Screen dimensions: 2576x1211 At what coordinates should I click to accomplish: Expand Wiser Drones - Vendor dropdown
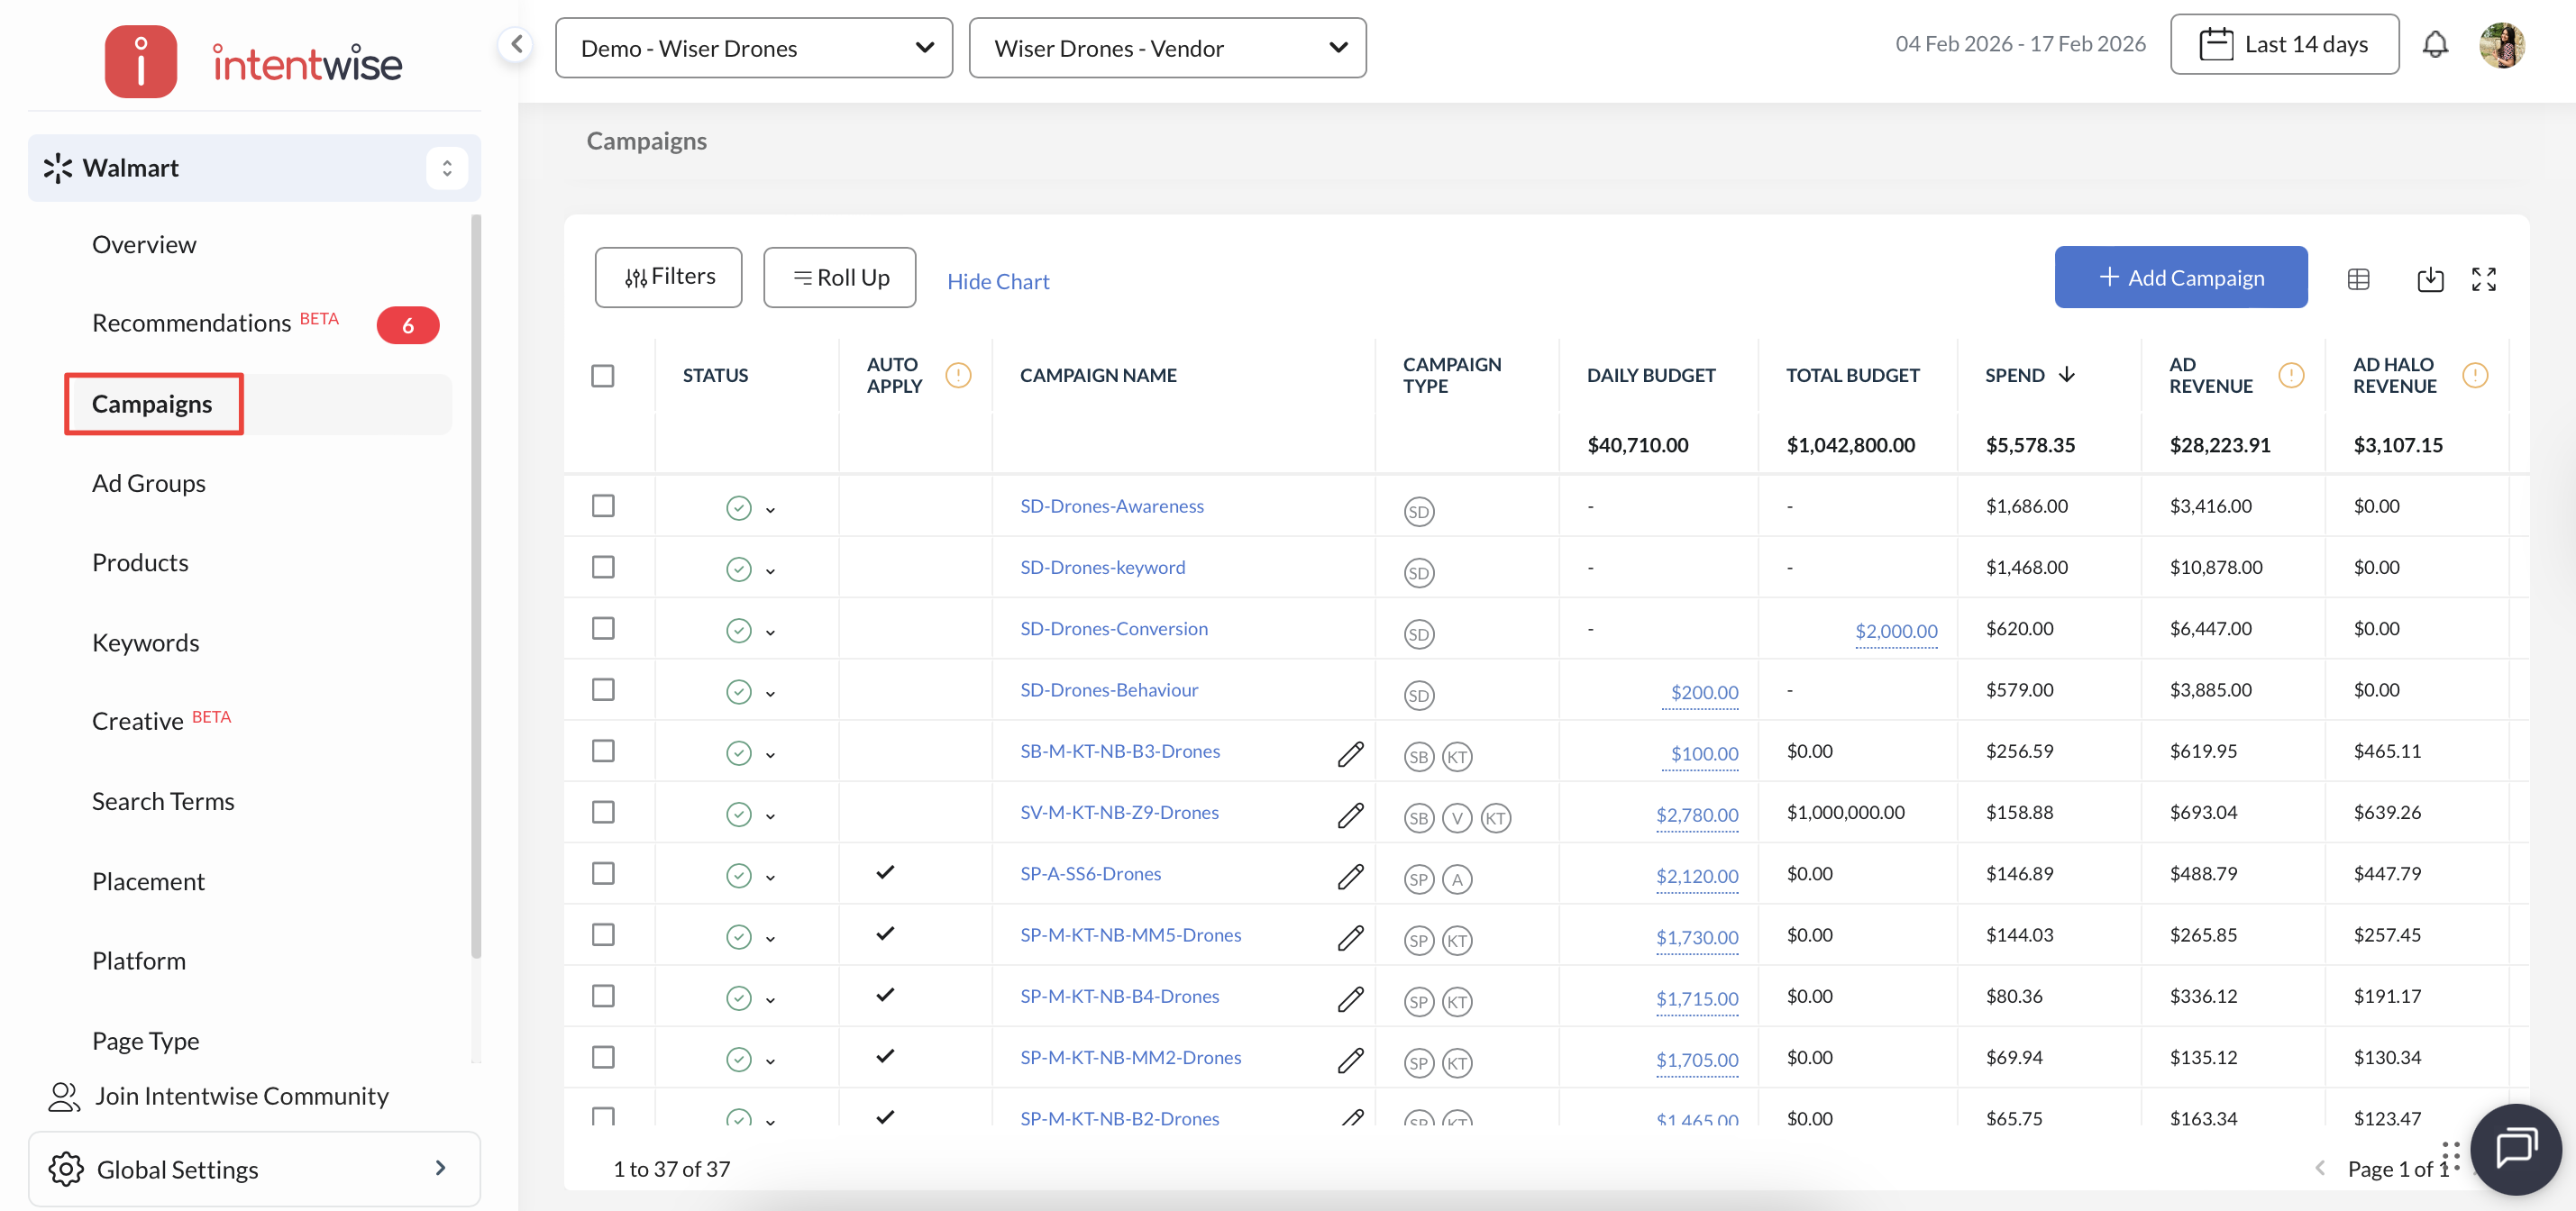point(1167,48)
